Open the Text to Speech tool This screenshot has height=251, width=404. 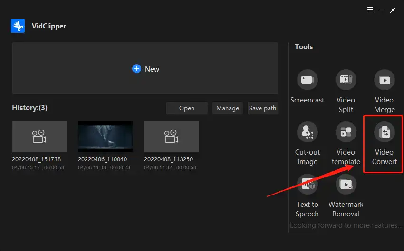[307, 184]
